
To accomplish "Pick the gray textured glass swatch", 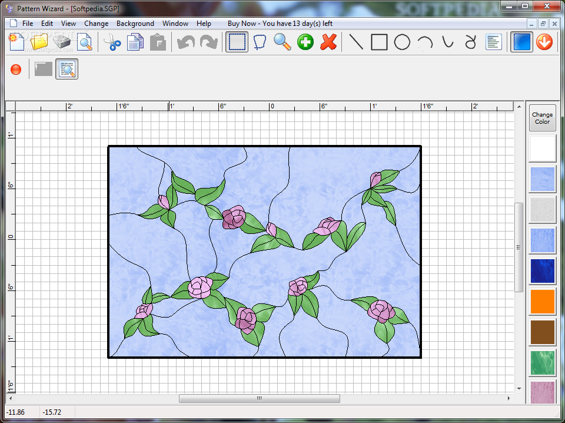I will (542, 210).
